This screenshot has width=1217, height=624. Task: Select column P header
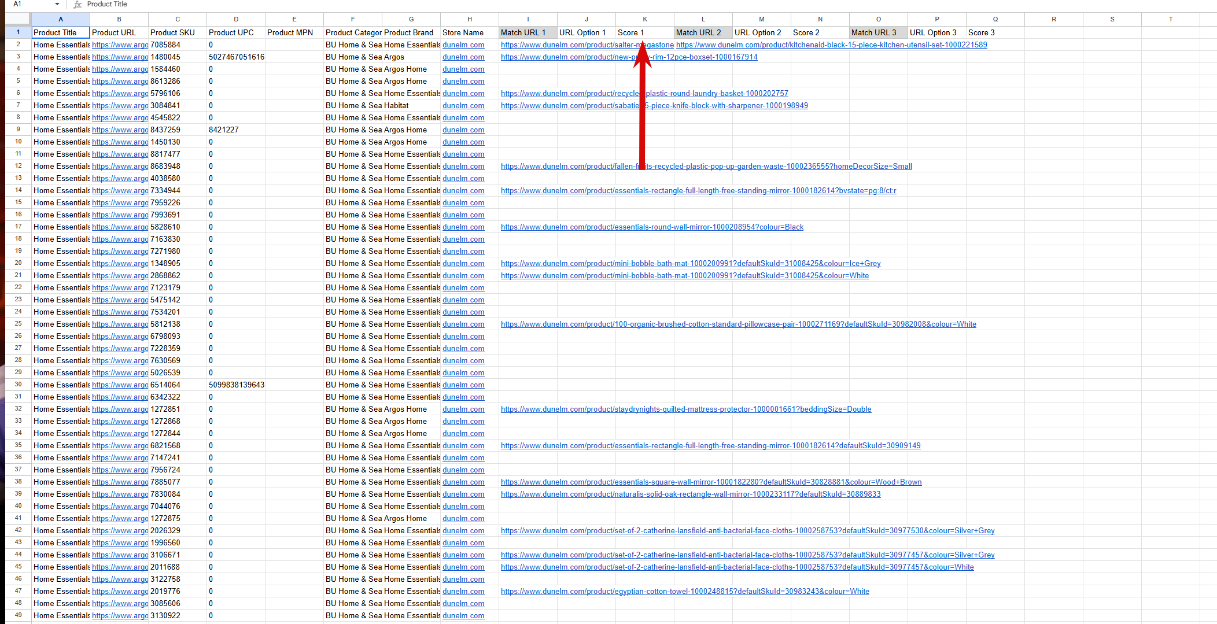[x=937, y=19]
